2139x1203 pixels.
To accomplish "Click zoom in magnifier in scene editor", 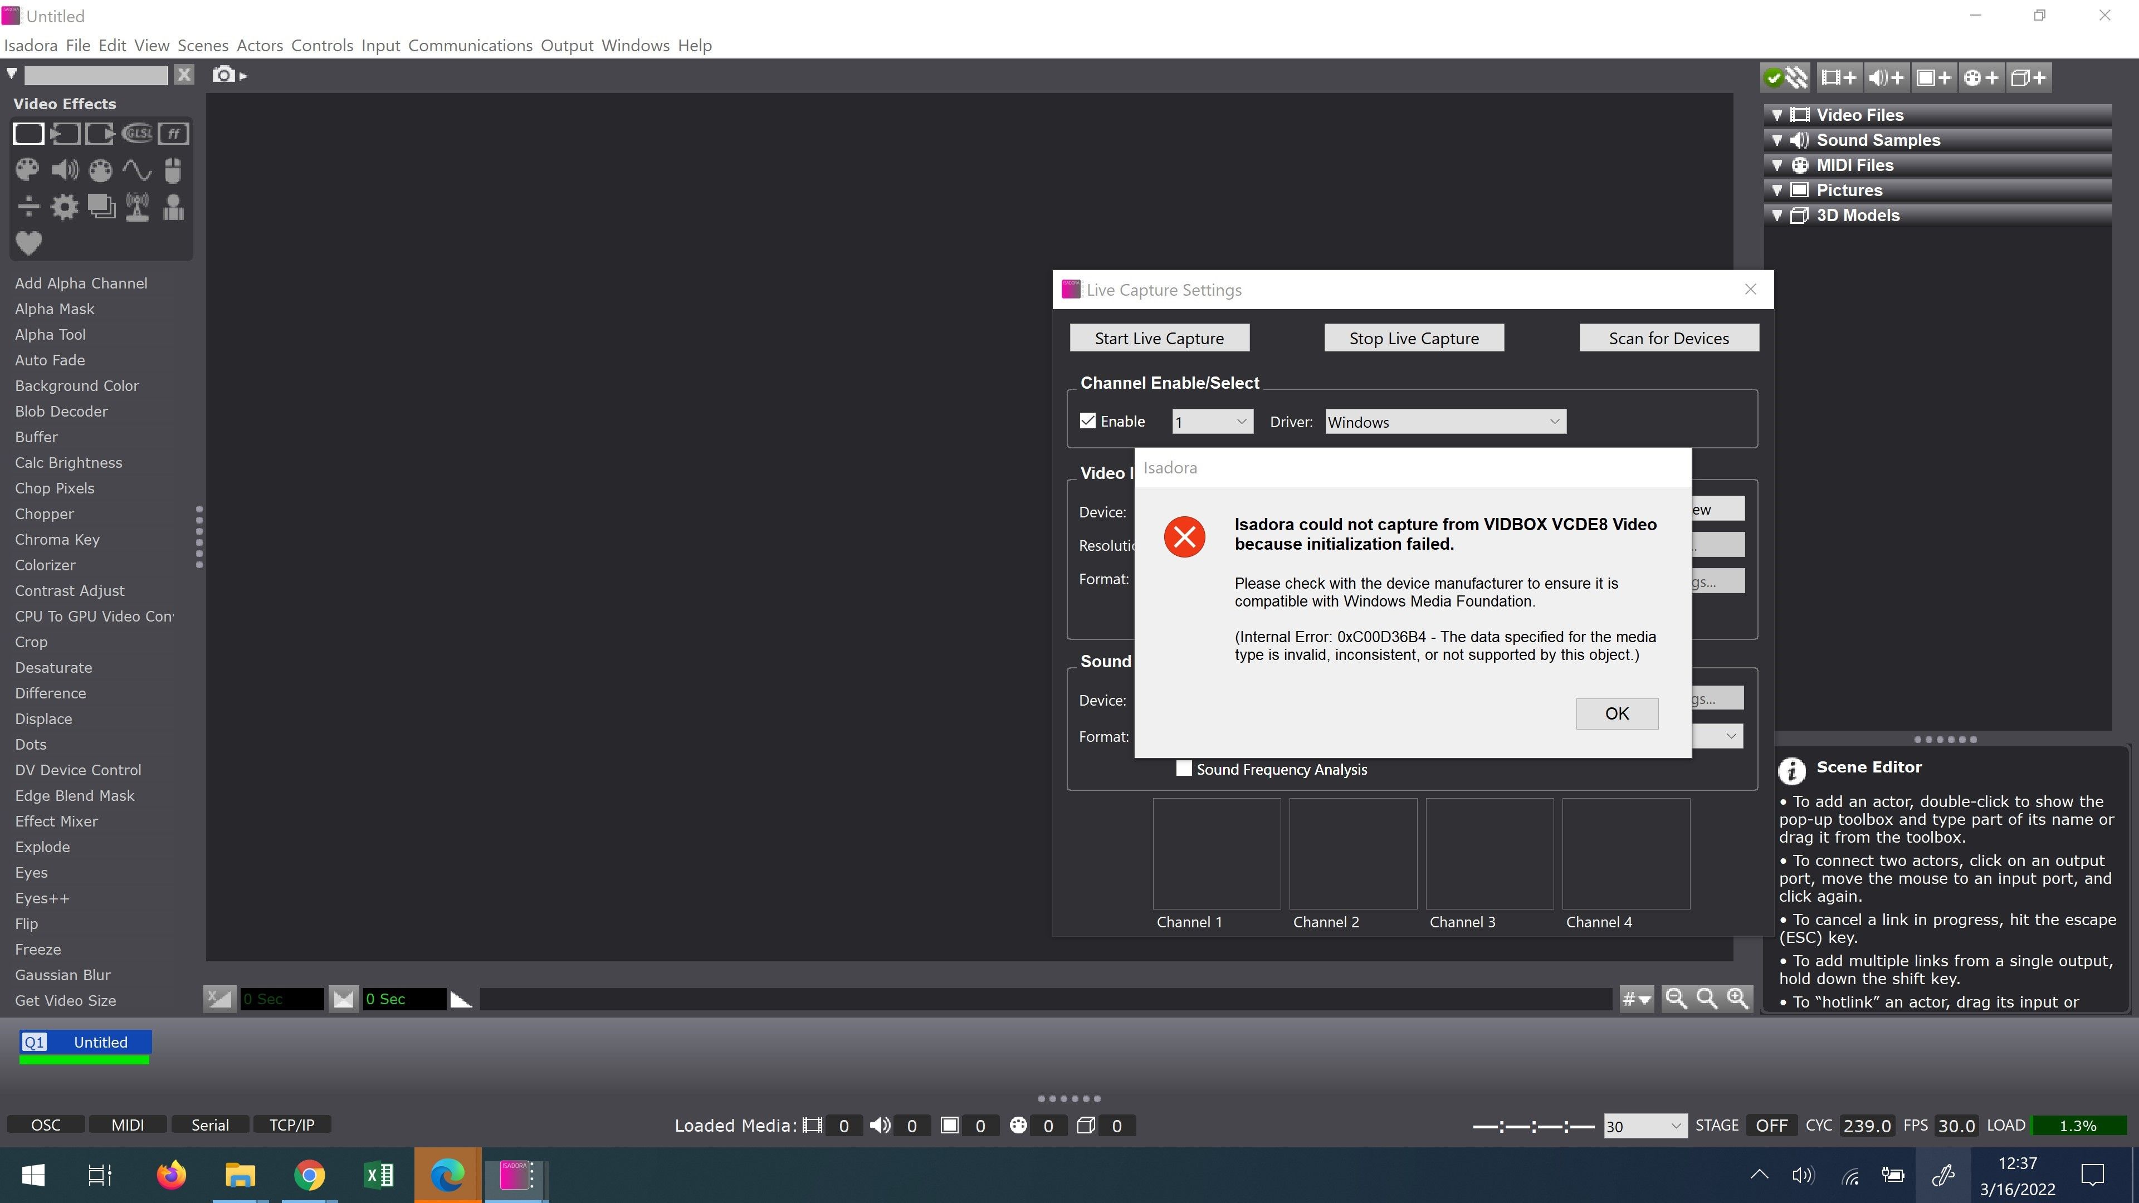I will pos(1737,998).
